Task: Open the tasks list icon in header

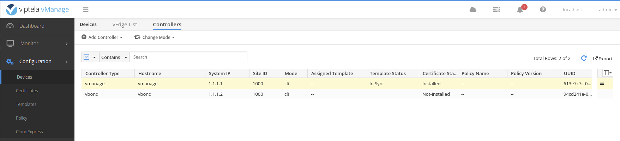Action: click(496, 10)
